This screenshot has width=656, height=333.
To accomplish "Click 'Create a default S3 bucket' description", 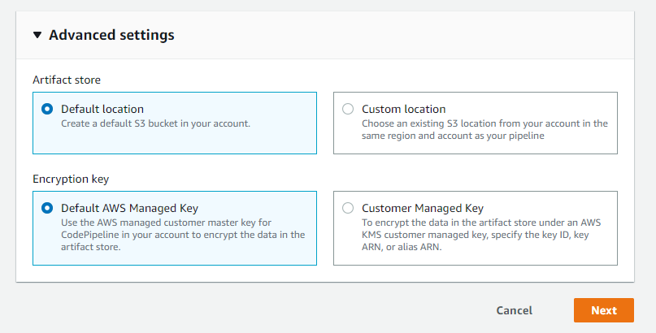I will click(155, 123).
